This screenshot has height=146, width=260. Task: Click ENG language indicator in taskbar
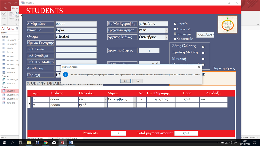236,143
